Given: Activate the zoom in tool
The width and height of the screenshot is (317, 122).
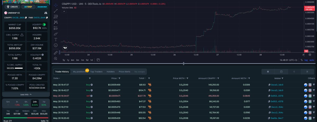Looking at the screenshot, I should [55, 58].
